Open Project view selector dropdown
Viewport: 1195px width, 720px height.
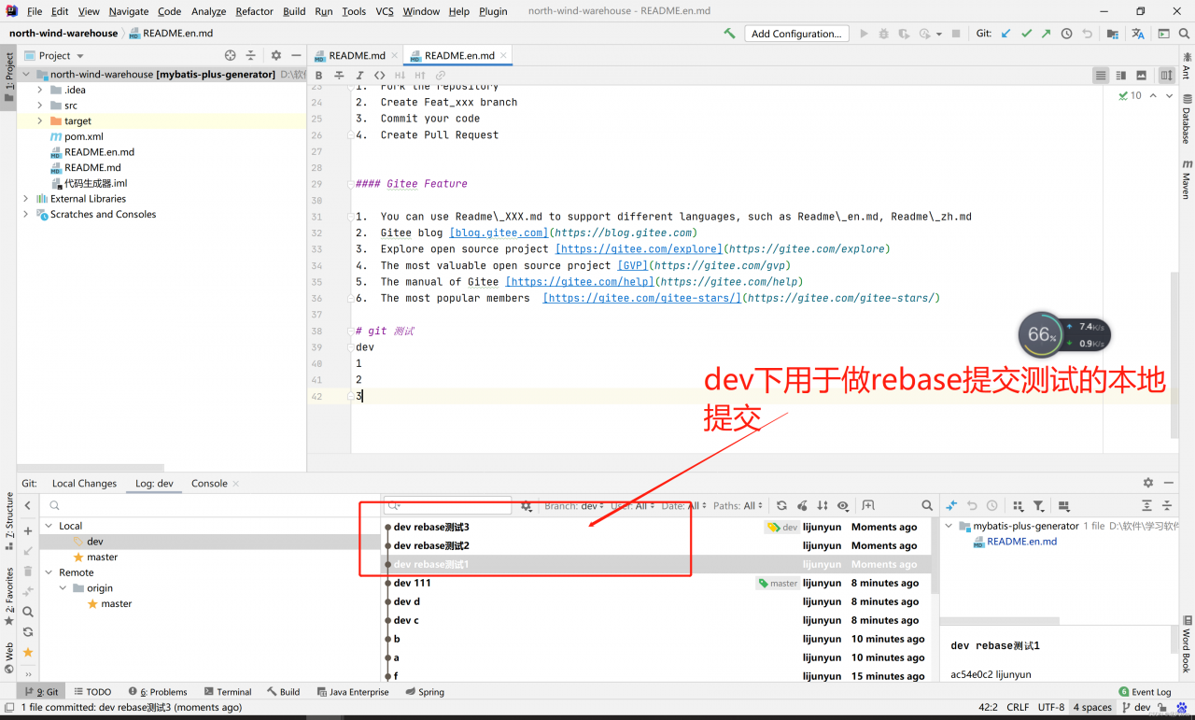pos(62,55)
